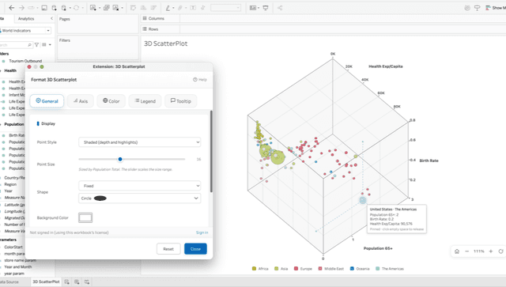The image size is (506, 287).
Task: Click the New Worksheet icon in bottom tab bar
Action: click(x=66, y=281)
